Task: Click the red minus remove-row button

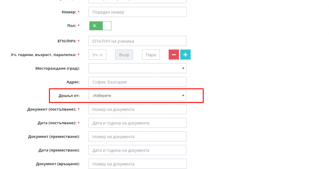Action: [x=174, y=55]
